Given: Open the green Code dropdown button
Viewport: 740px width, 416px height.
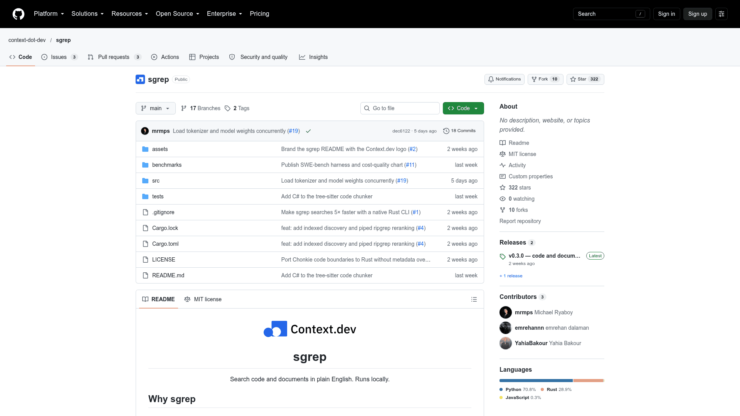Looking at the screenshot, I should pyautogui.click(x=463, y=108).
